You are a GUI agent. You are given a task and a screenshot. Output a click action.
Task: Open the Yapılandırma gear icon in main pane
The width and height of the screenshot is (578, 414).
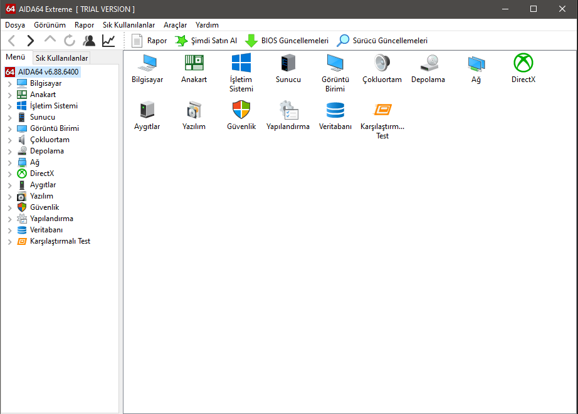288,116
